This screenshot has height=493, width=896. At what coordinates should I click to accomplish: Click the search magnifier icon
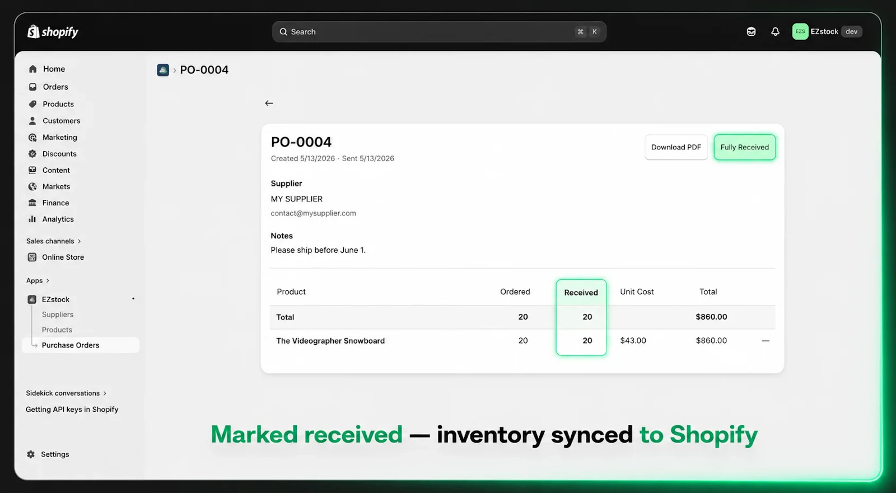[x=283, y=32]
